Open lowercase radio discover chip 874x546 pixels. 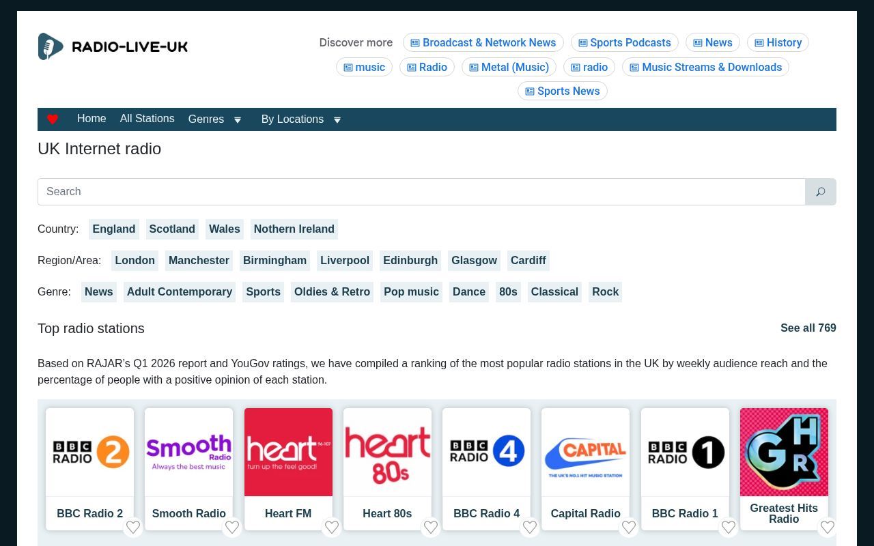pos(589,67)
